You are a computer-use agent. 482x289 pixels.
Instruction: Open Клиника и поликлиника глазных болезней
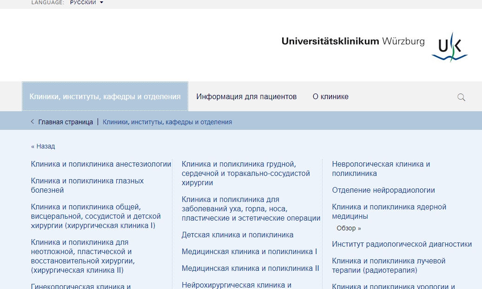pyautogui.click(x=87, y=185)
